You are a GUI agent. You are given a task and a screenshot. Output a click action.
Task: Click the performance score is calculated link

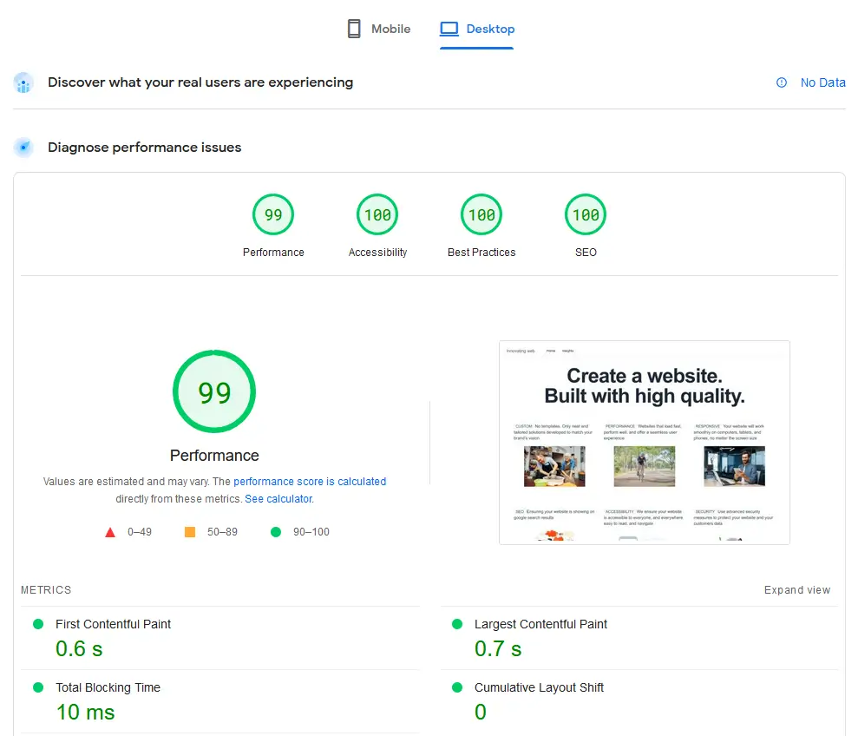tap(311, 481)
